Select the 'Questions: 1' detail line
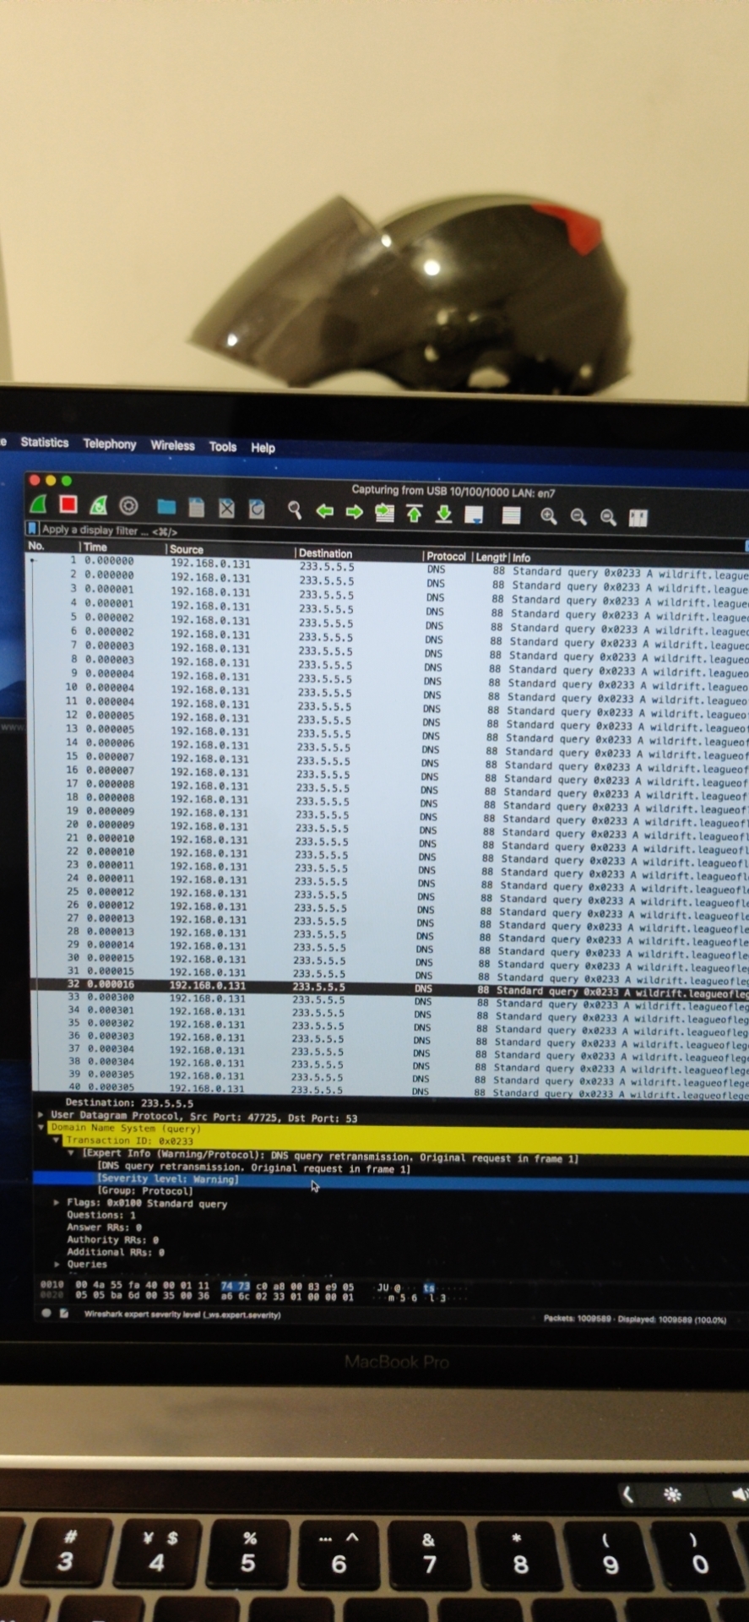Image resolution: width=749 pixels, height=1622 pixels. click(101, 1215)
